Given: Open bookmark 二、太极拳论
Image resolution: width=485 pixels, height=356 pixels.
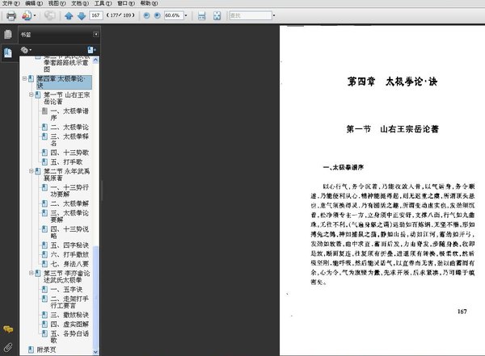Looking at the screenshot, I should (x=70, y=127).
